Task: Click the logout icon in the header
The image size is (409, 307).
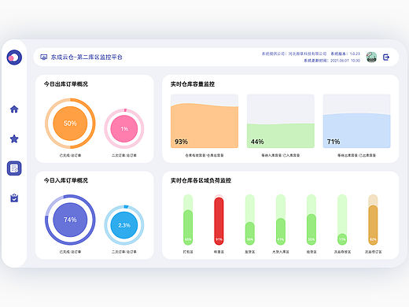Action: point(386,57)
